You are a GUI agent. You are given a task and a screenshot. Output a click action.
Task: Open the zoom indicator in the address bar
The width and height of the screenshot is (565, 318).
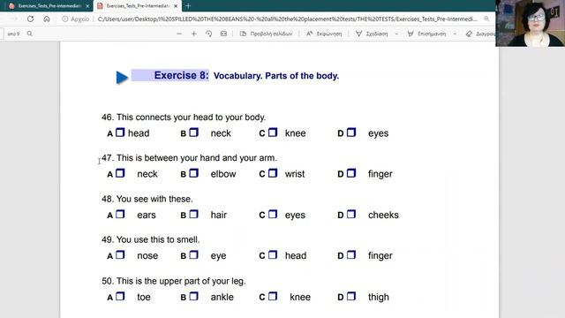point(486,19)
